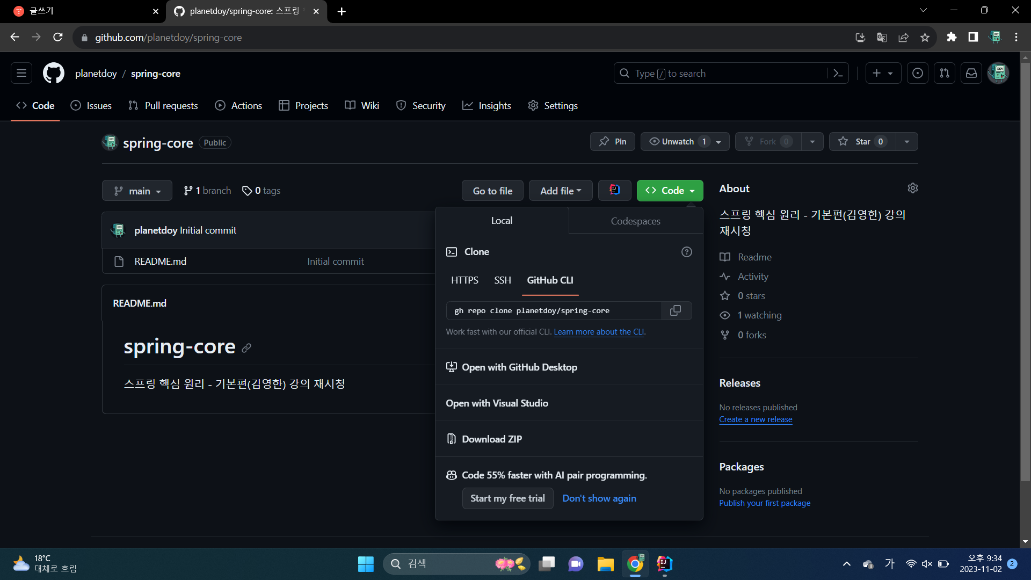Click the gh repo clone command field
The image size is (1031, 580).
pos(554,310)
